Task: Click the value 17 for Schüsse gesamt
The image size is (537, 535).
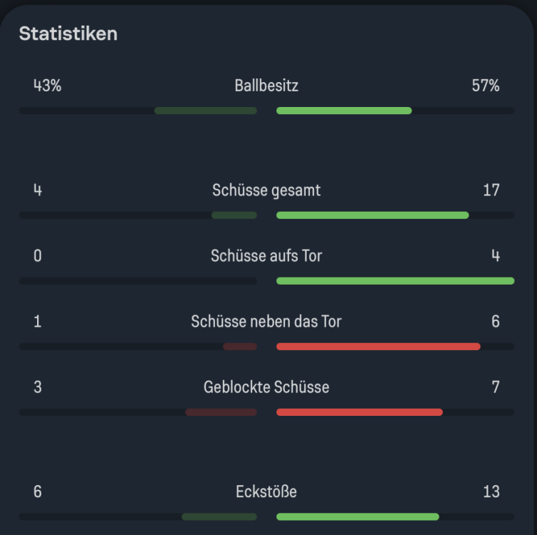Action: pos(491,190)
